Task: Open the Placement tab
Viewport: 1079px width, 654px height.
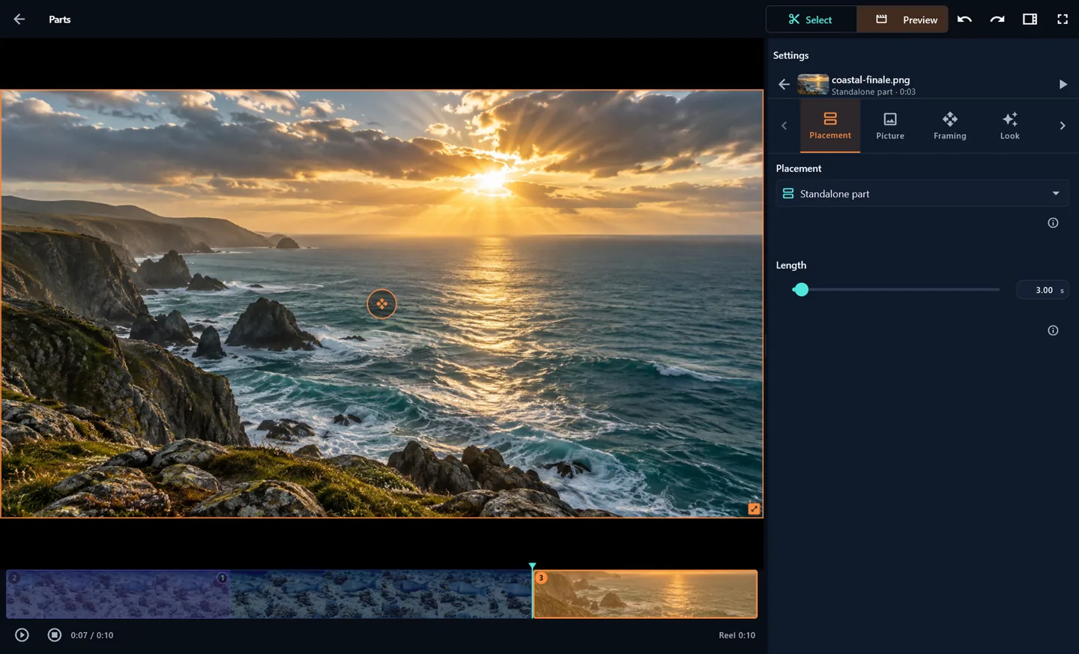Action: coord(830,126)
